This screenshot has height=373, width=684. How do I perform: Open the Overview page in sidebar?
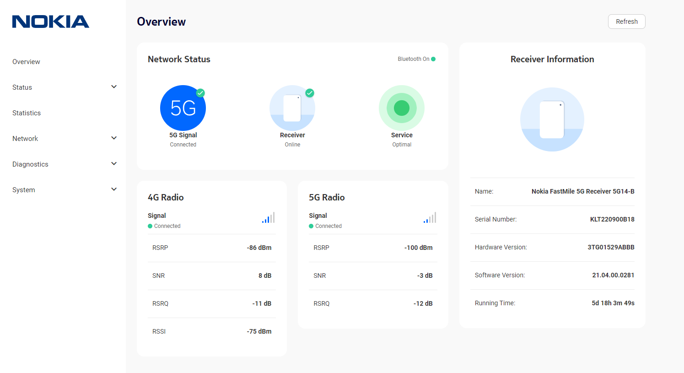(26, 62)
